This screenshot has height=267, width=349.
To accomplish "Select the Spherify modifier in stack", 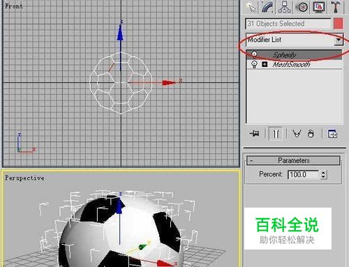I will [x=295, y=55].
